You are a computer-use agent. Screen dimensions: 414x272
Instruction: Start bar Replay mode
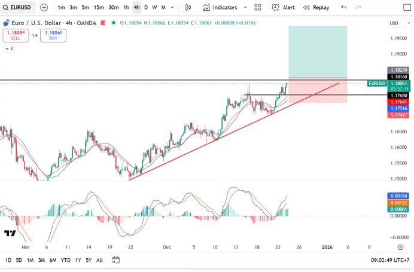(x=316, y=8)
